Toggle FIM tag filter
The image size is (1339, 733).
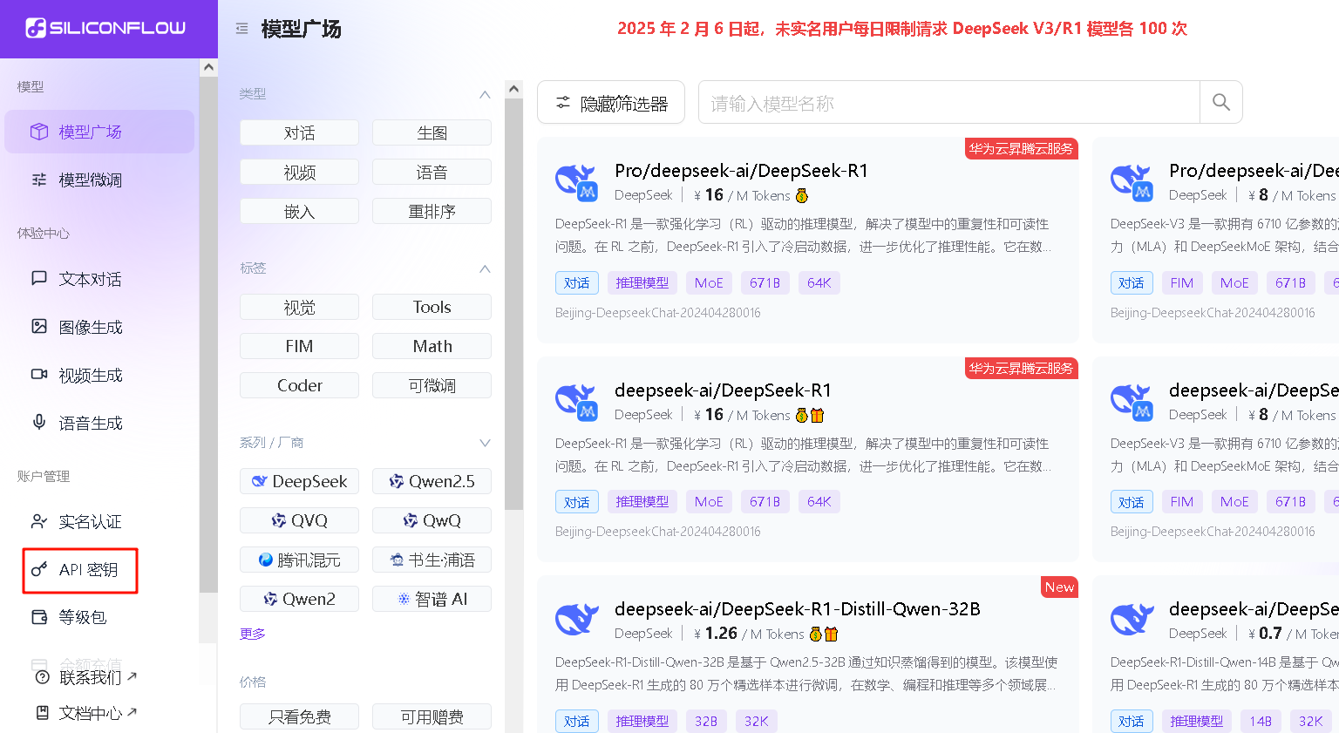coord(299,346)
